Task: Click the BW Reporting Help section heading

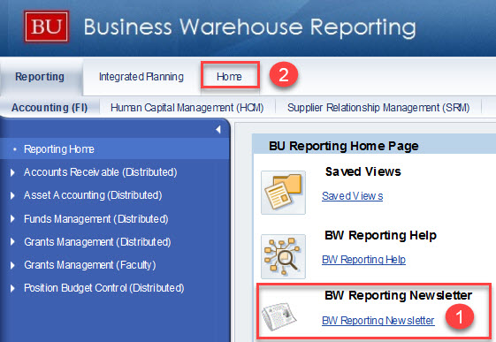Action: pos(380,235)
